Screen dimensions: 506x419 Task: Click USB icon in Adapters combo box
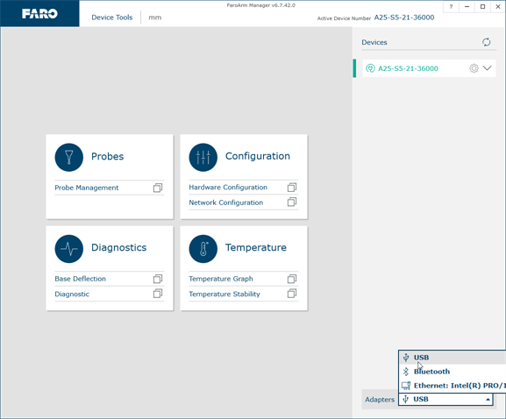coord(406,400)
